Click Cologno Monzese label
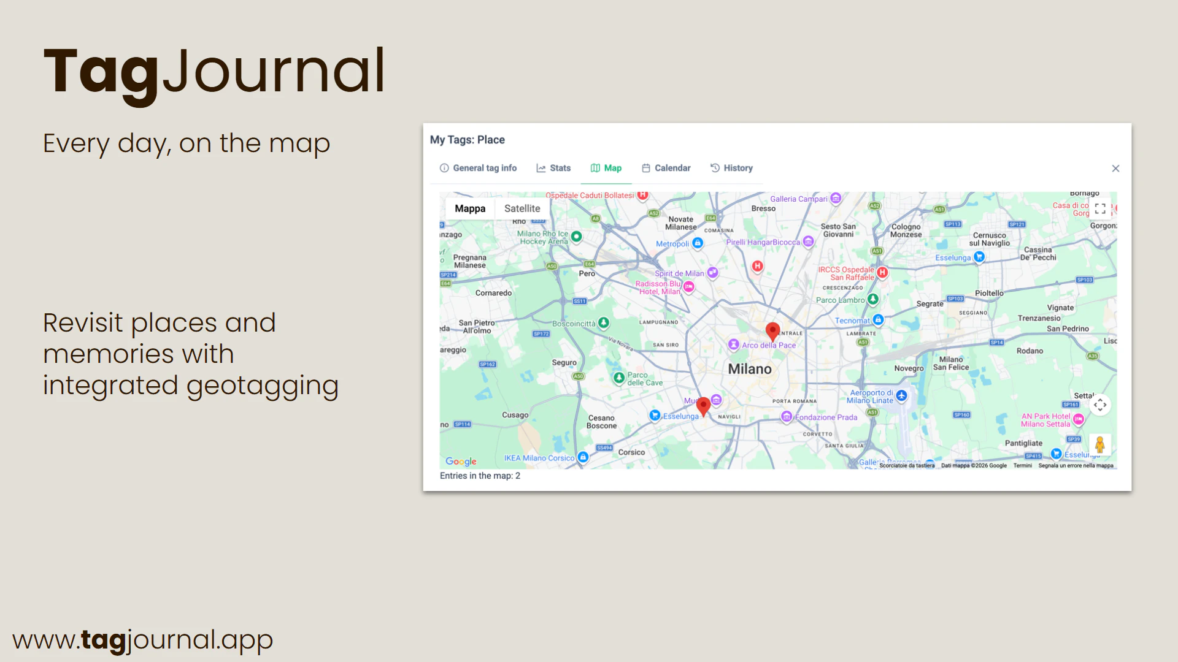The height and width of the screenshot is (662, 1178). pos(906,230)
